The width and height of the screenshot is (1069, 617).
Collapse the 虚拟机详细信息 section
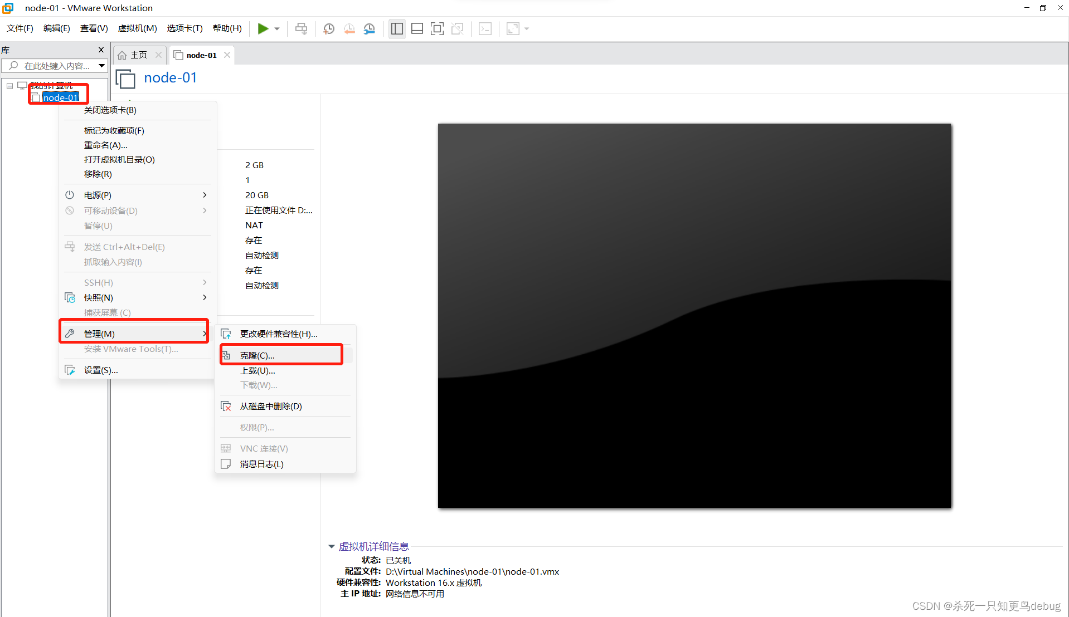point(332,547)
